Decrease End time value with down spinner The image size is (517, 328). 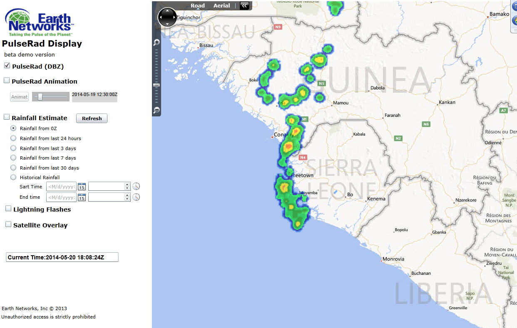[127, 199]
